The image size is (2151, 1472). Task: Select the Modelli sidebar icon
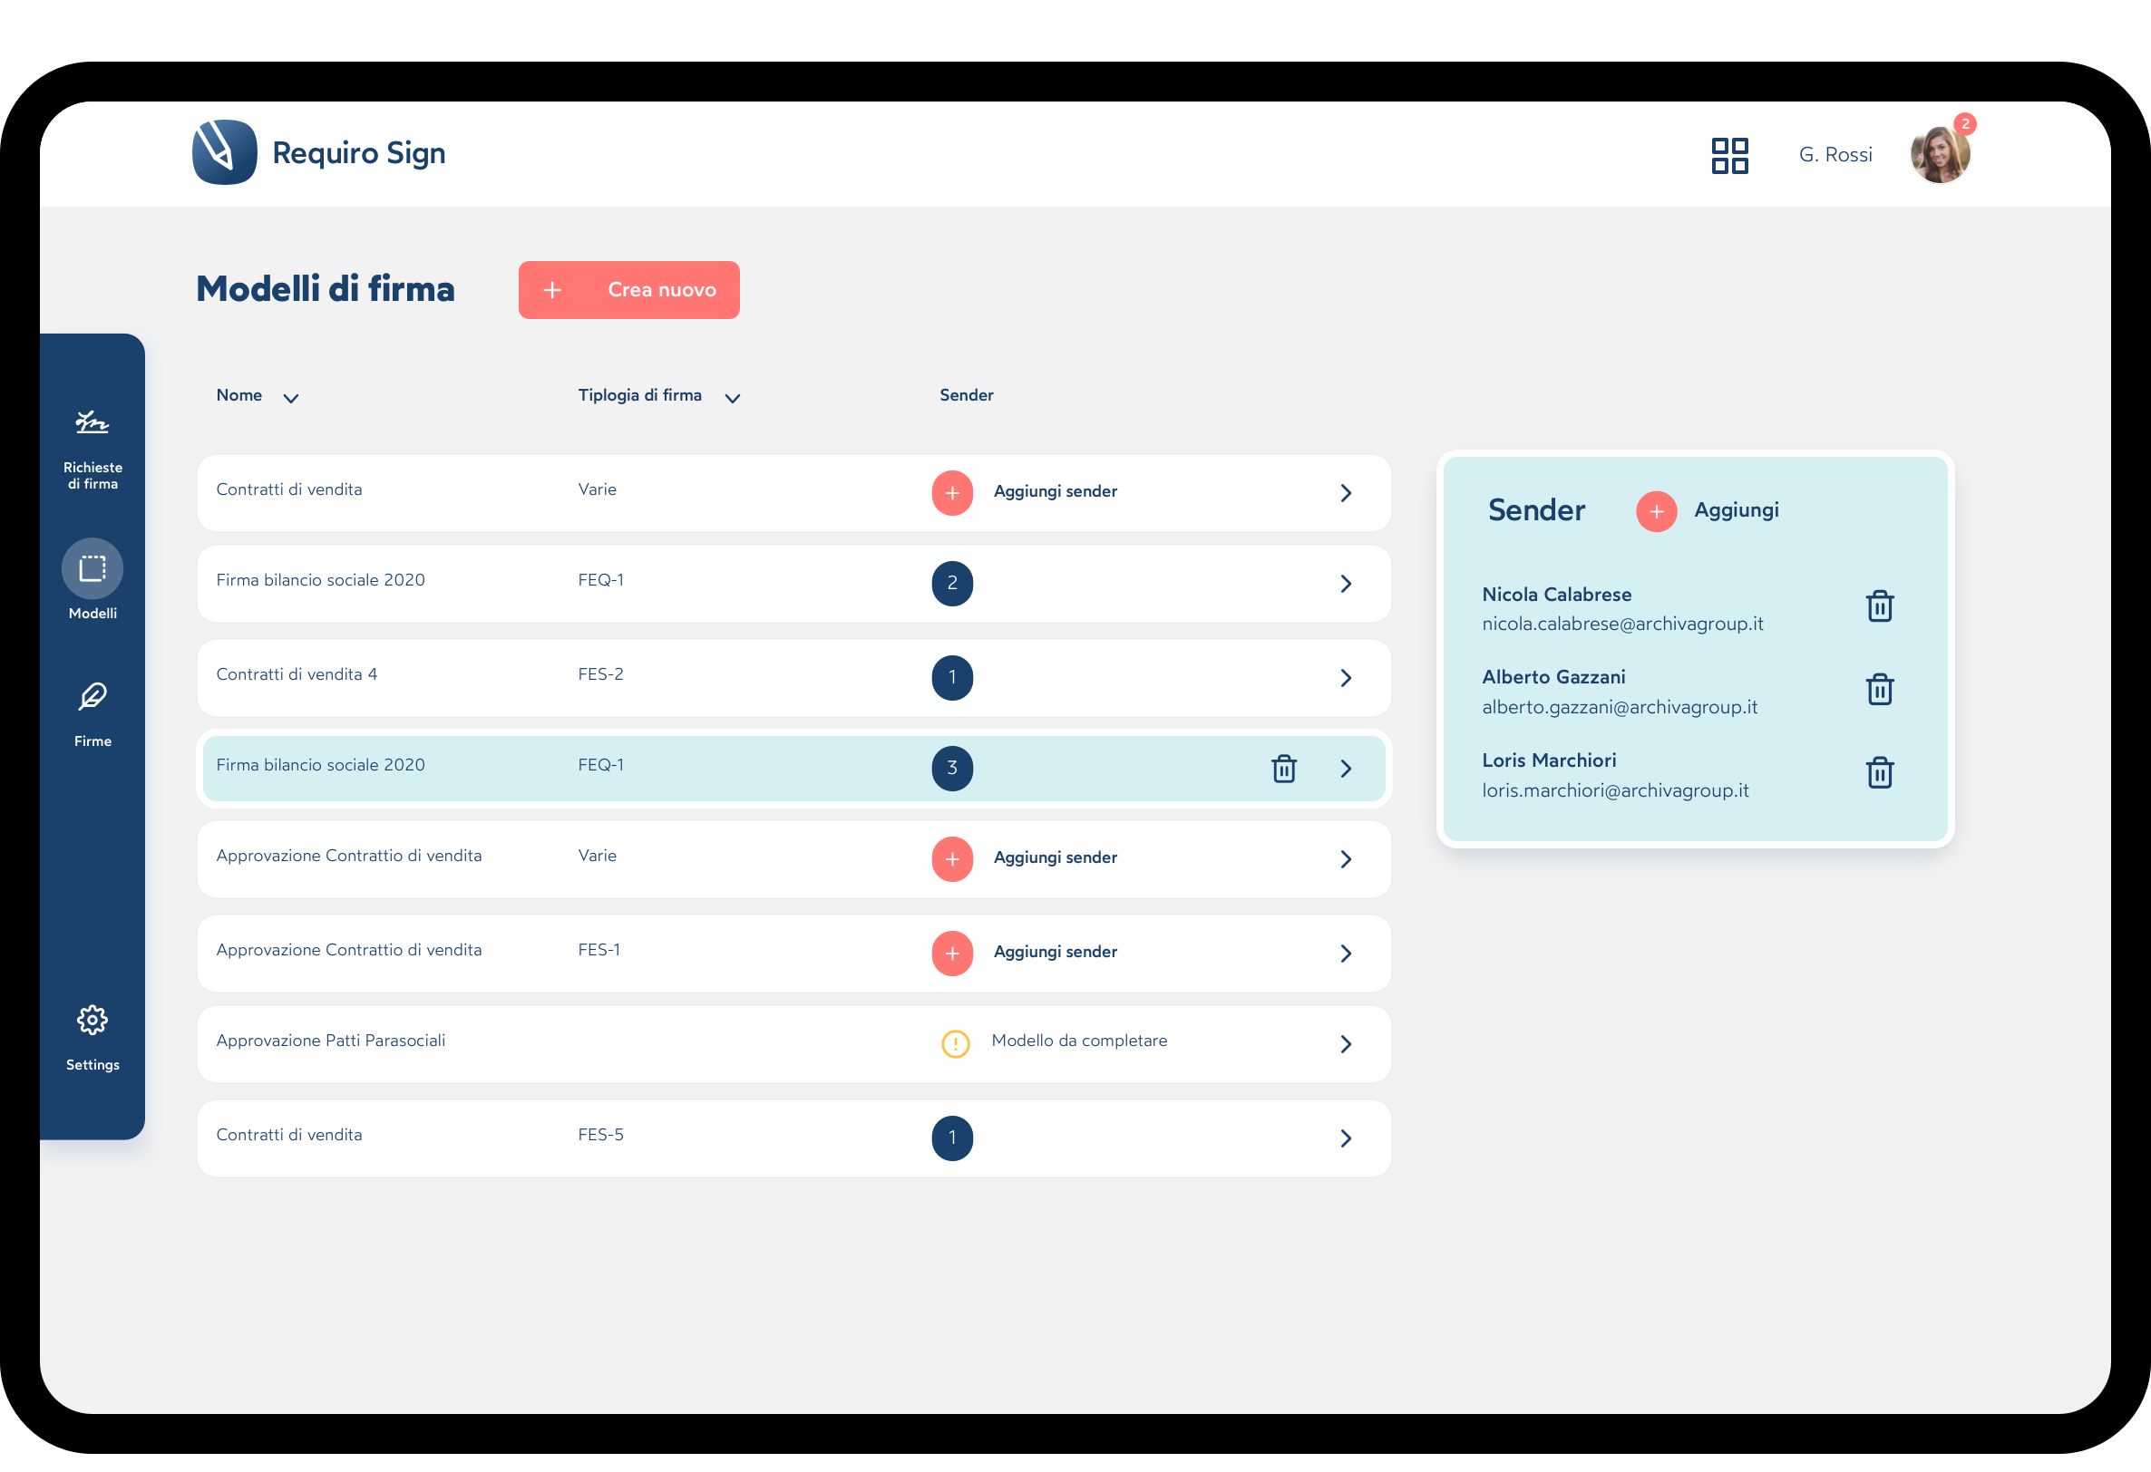[x=92, y=568]
